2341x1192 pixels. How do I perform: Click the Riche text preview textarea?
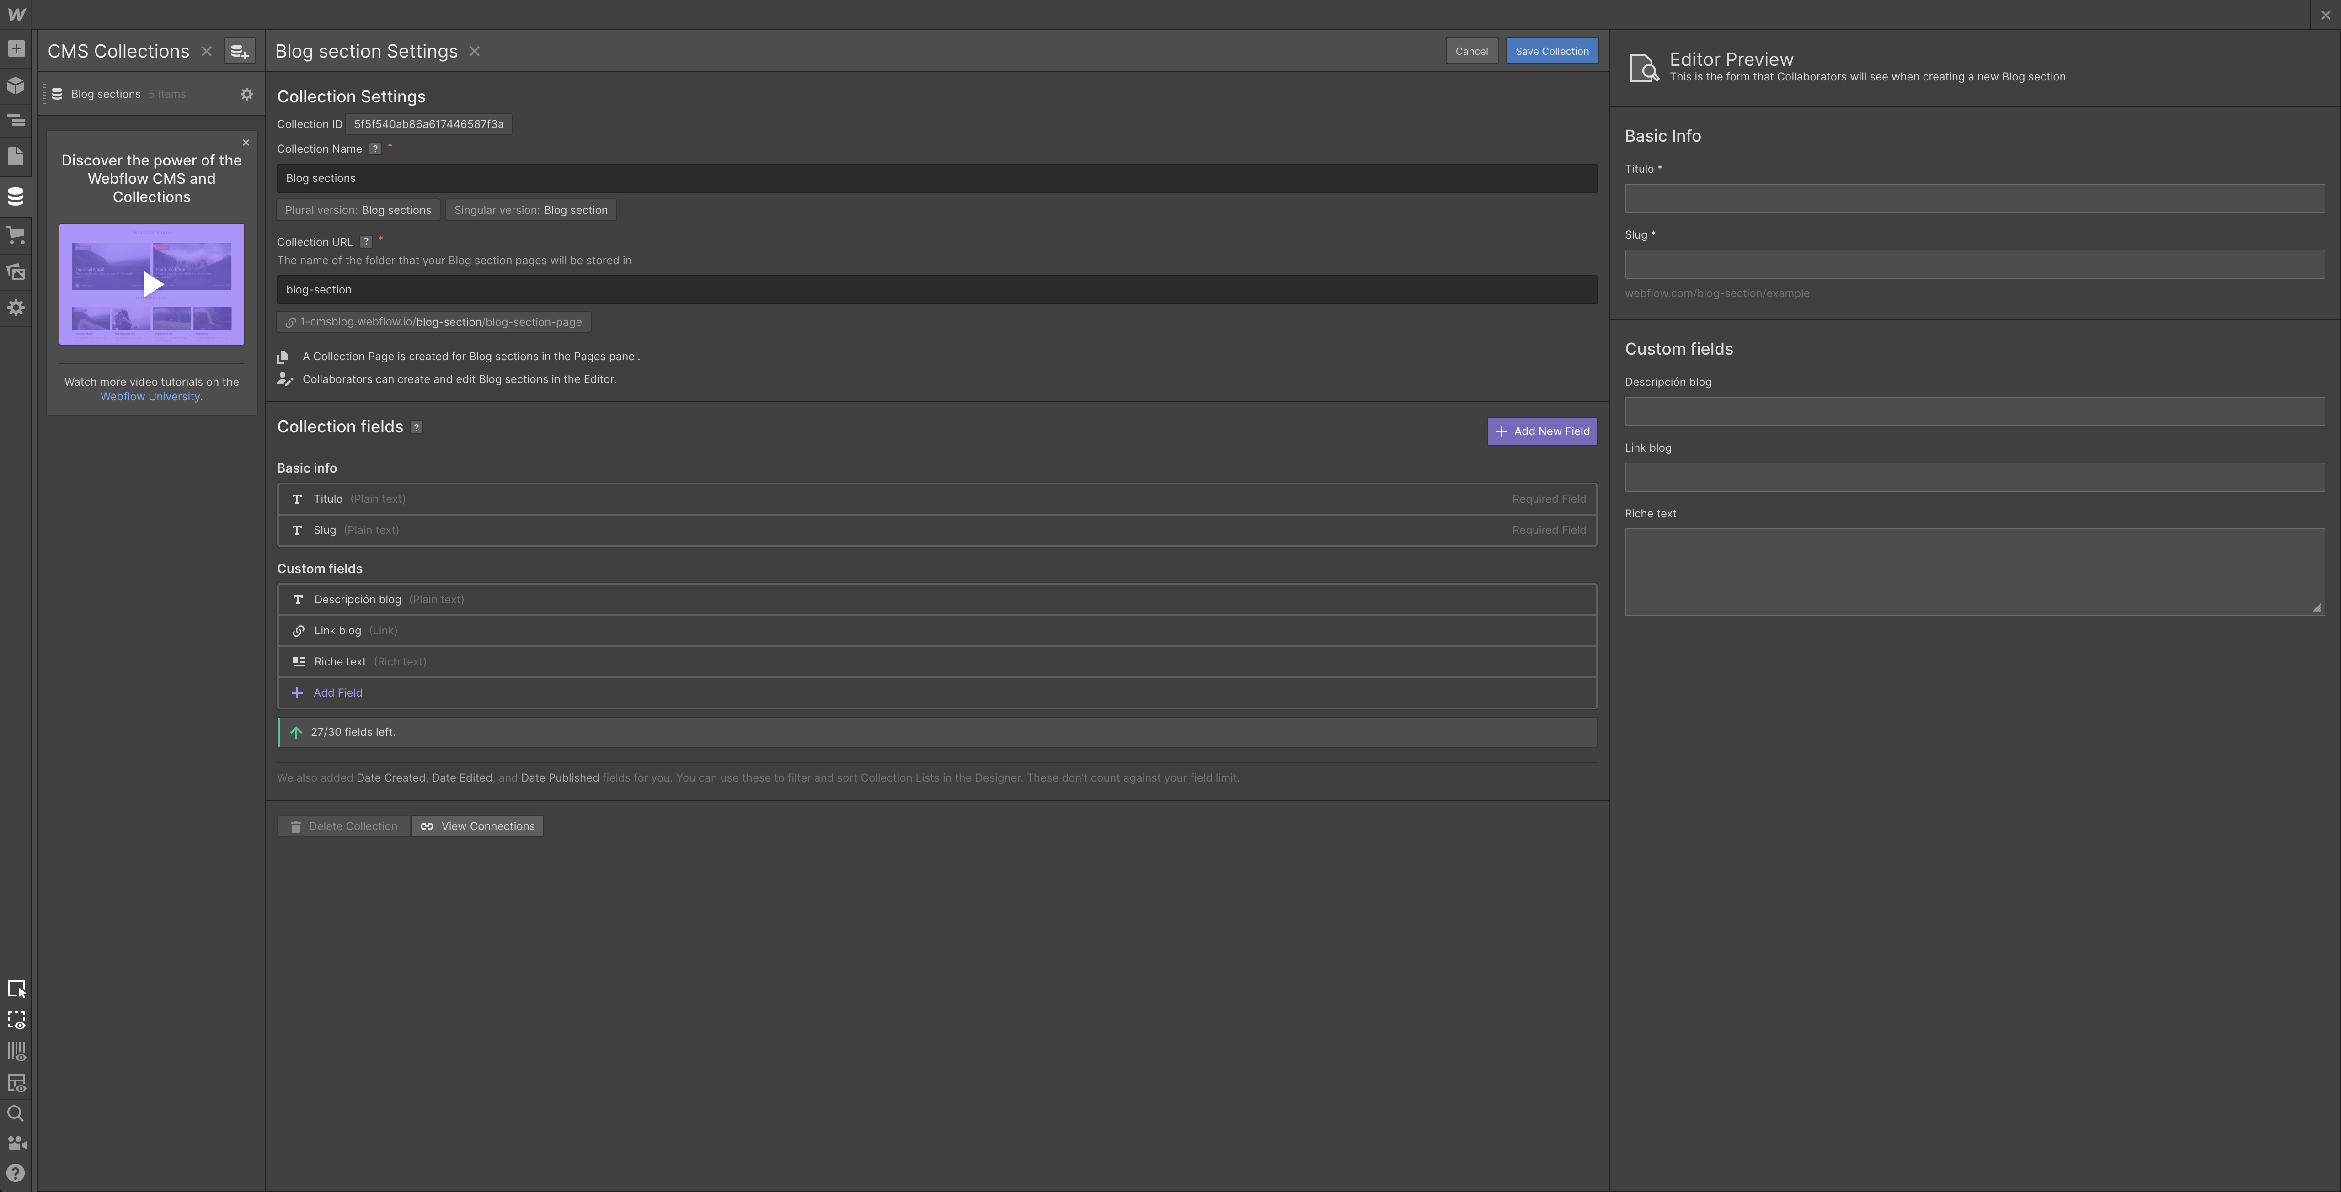point(1975,572)
